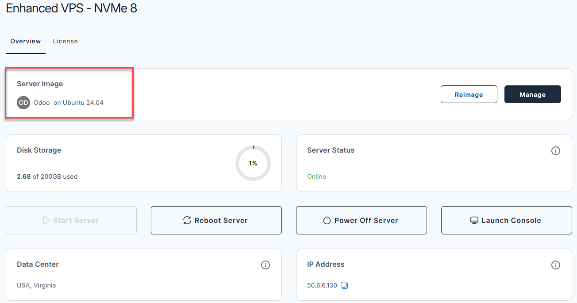This screenshot has height=303, width=577.
Task: Click the Enhanced VPS - NVMe 8 heading
Action: click(72, 8)
